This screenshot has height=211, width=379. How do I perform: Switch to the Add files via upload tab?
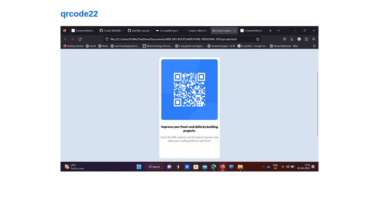[x=139, y=31]
